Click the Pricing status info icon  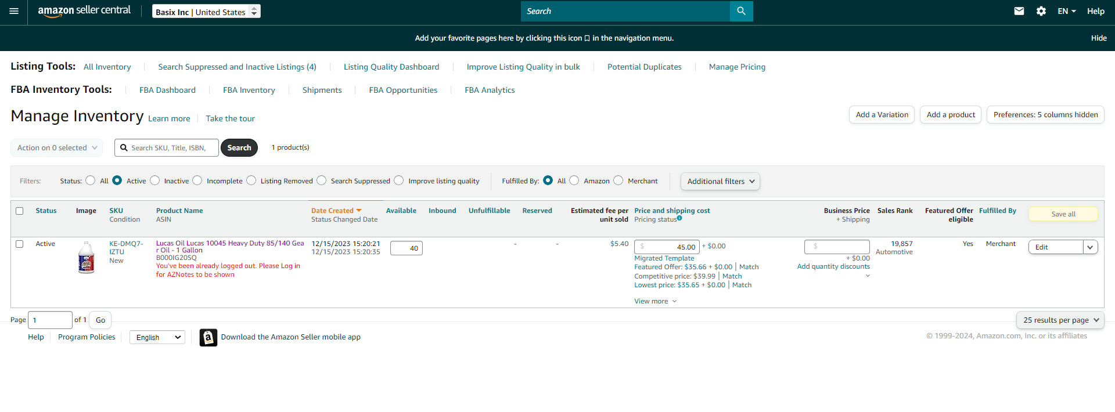tap(679, 218)
